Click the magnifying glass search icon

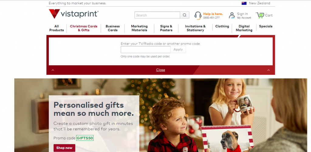[x=184, y=15]
